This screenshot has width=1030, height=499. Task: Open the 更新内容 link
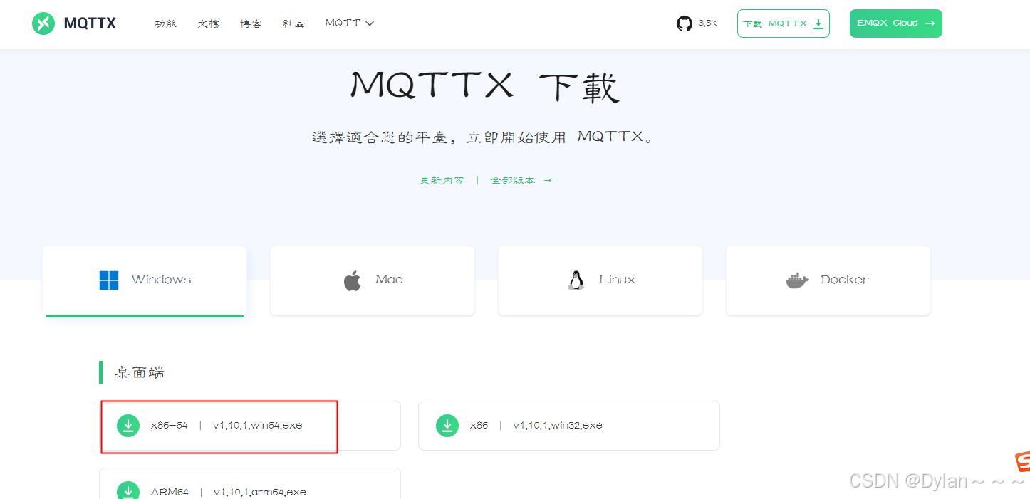coord(442,181)
